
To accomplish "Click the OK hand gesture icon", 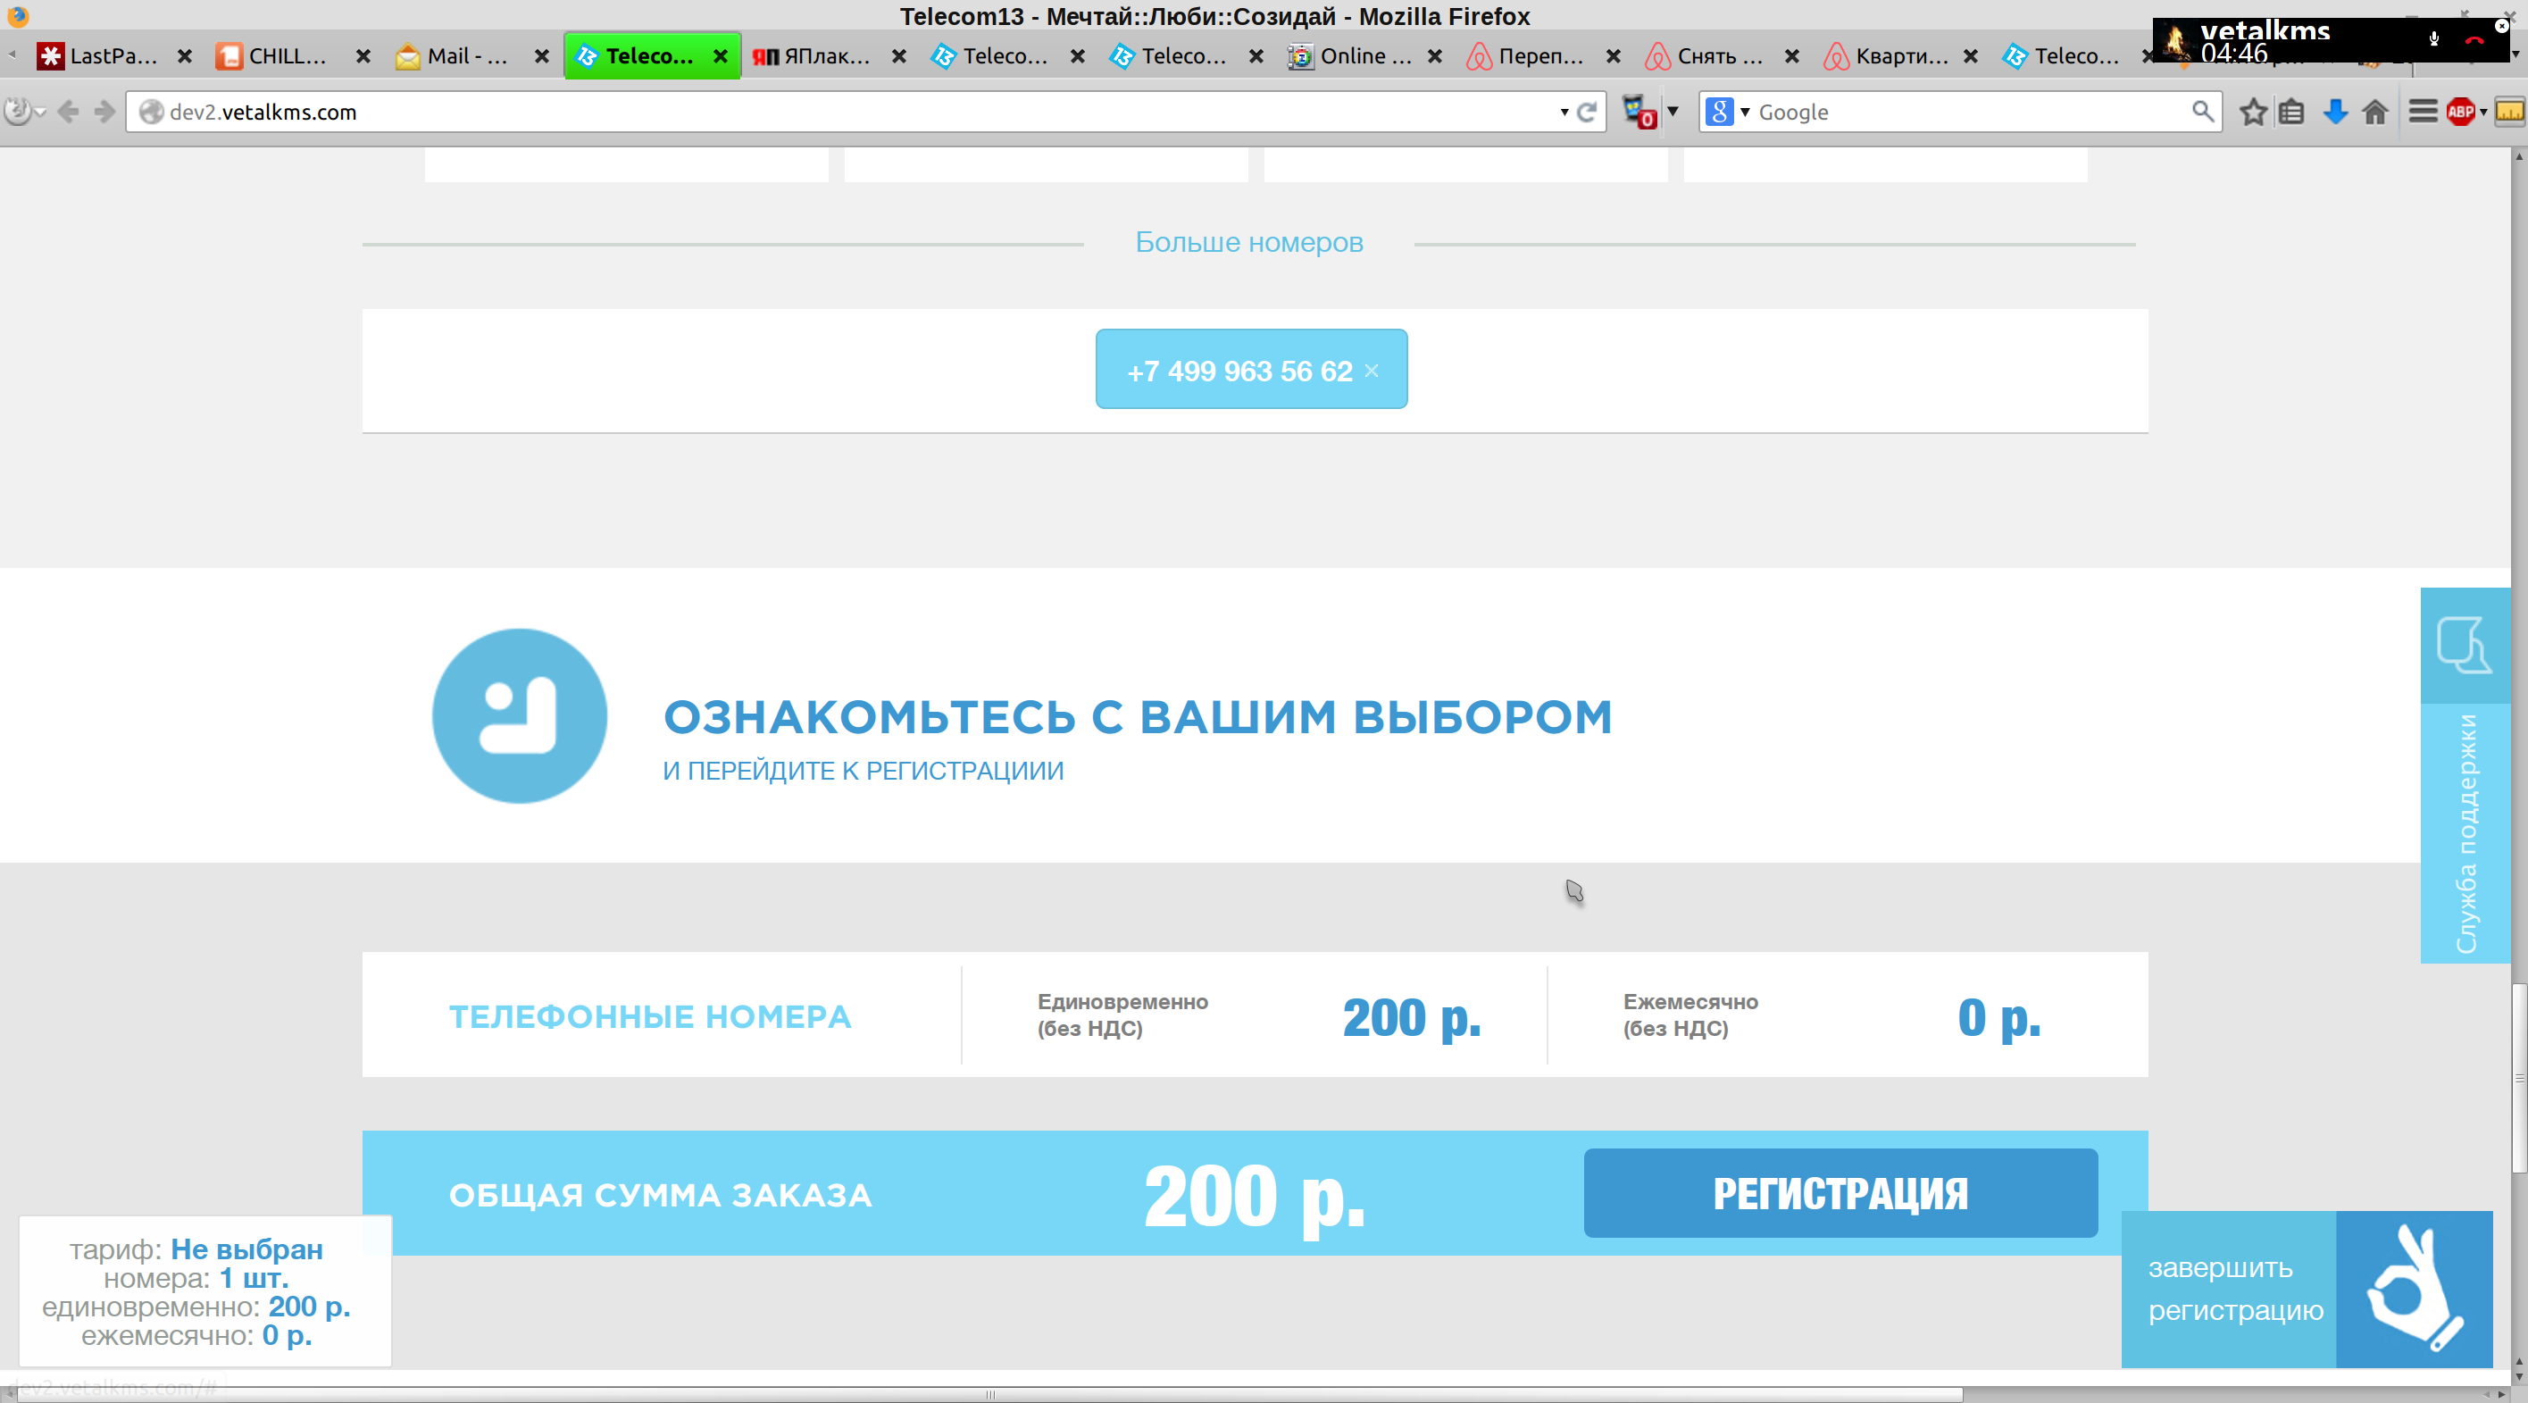I will click(x=2415, y=1289).
